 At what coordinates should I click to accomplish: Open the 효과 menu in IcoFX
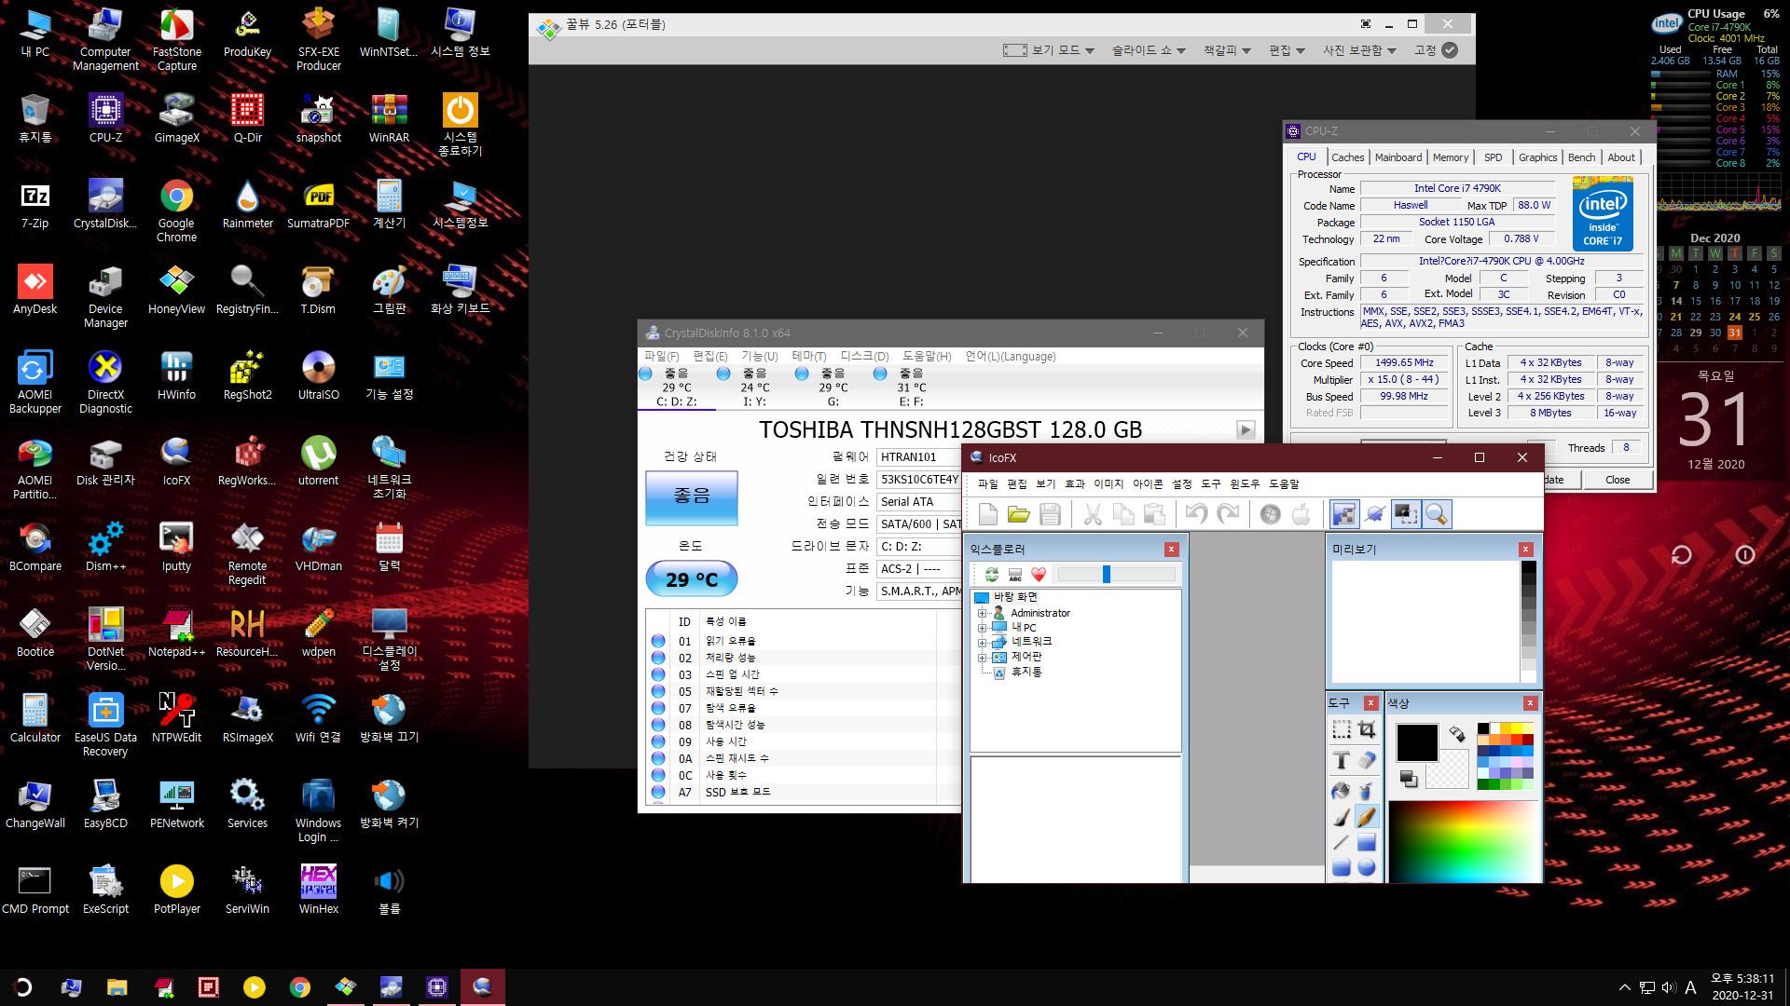[x=1074, y=483]
